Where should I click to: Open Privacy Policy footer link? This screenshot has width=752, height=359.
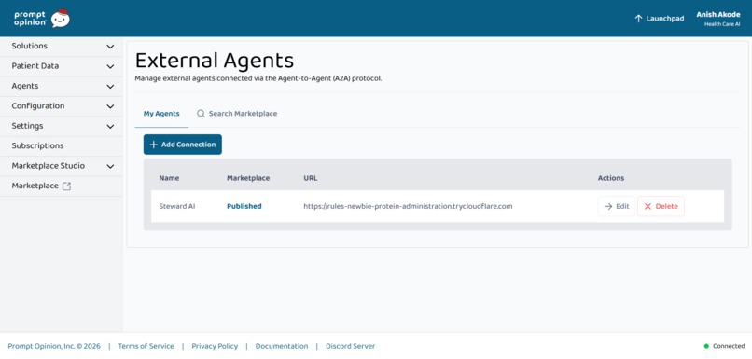click(x=215, y=346)
